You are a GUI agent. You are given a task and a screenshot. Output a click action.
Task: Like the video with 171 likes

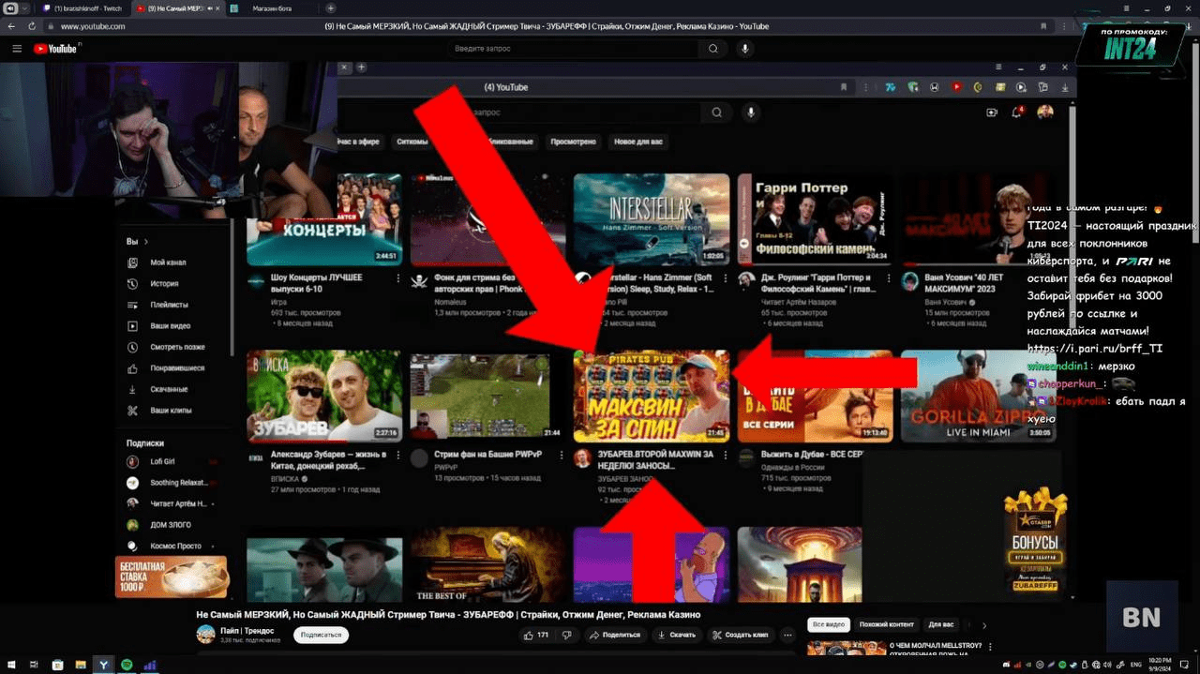pyautogui.click(x=536, y=635)
